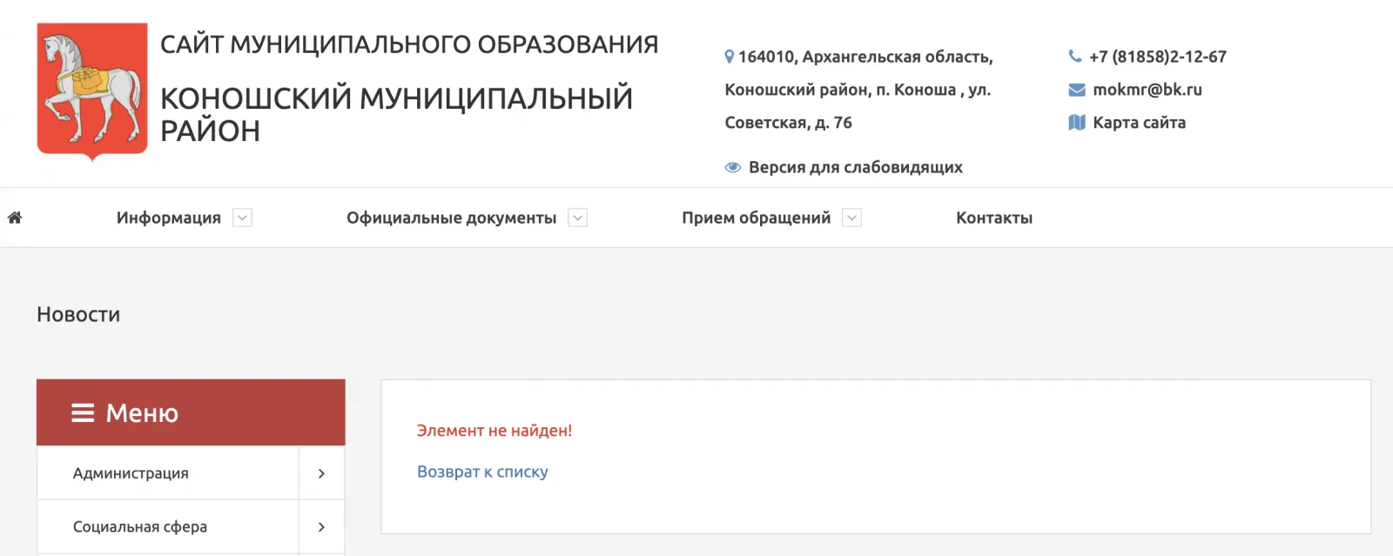Image resolution: width=1393 pixels, height=556 pixels.
Task: Select Администрация in the sidebar menu
Action: tap(131, 473)
